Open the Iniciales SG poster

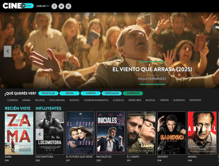pyautogui.click(x=111, y=133)
